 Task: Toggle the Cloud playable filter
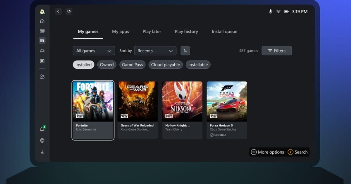165,65
